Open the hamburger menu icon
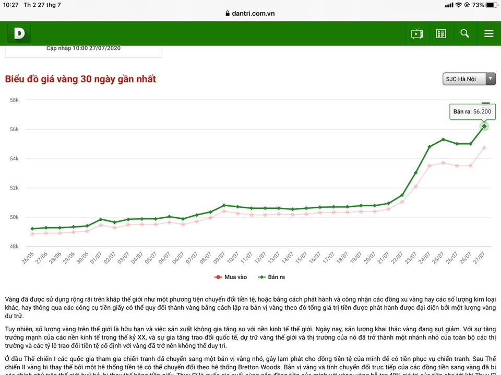Screen dimensions: 501x375 click(x=488, y=33)
